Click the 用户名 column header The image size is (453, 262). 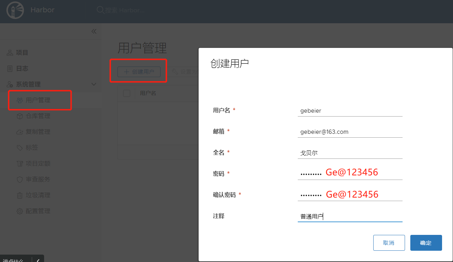click(148, 93)
